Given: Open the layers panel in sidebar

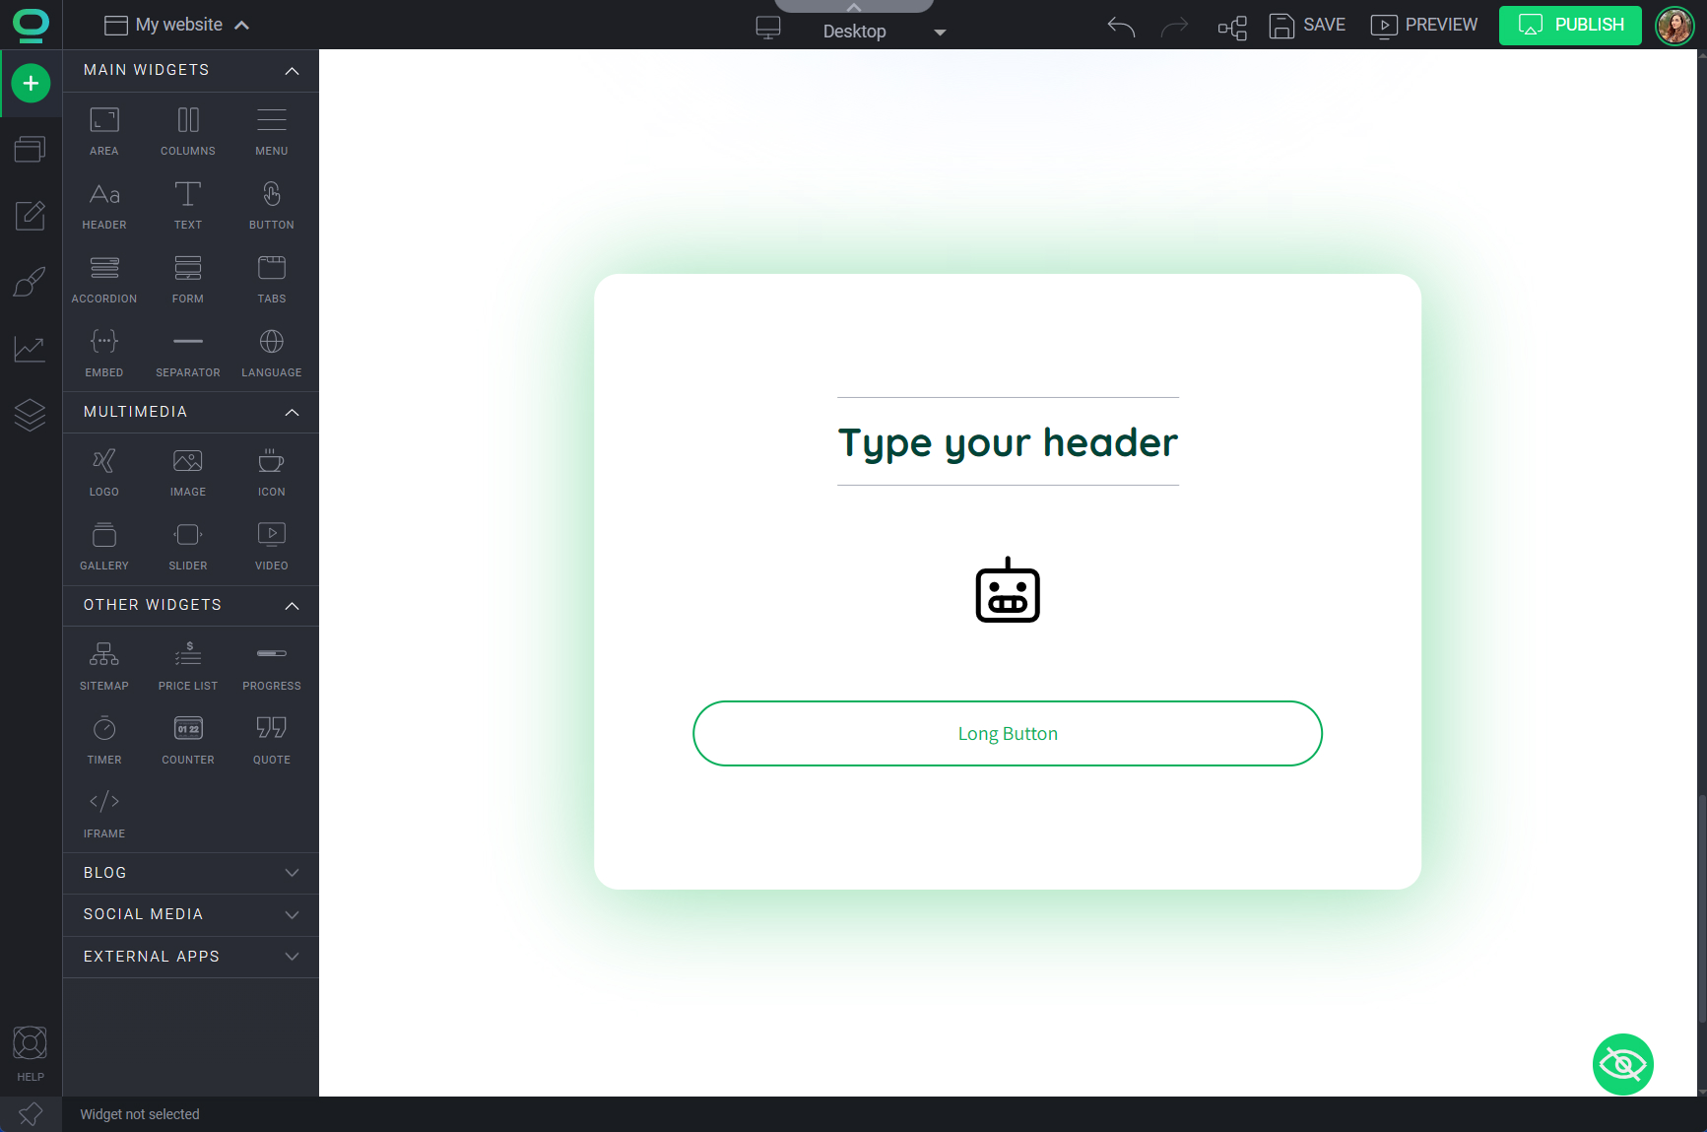Looking at the screenshot, I should click(x=31, y=415).
